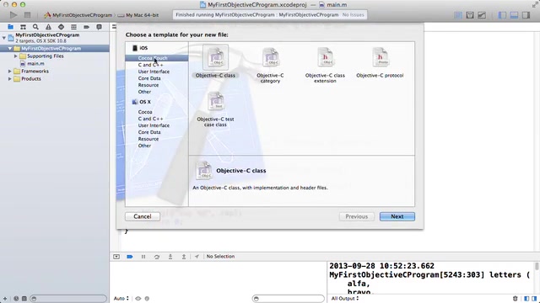Select User Interface under iOS
Viewport: 540px width, 303px height.
tap(154, 72)
